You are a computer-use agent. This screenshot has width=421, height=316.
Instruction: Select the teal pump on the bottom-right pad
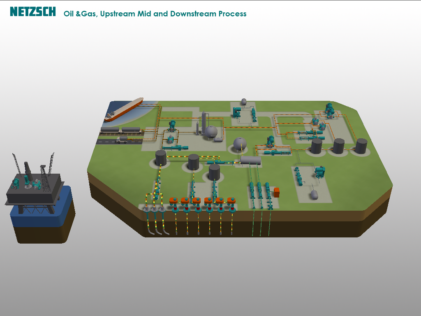pyautogui.click(x=320, y=172)
